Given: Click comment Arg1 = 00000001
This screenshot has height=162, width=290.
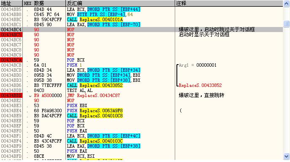Looking at the screenshot, I should [198, 65].
